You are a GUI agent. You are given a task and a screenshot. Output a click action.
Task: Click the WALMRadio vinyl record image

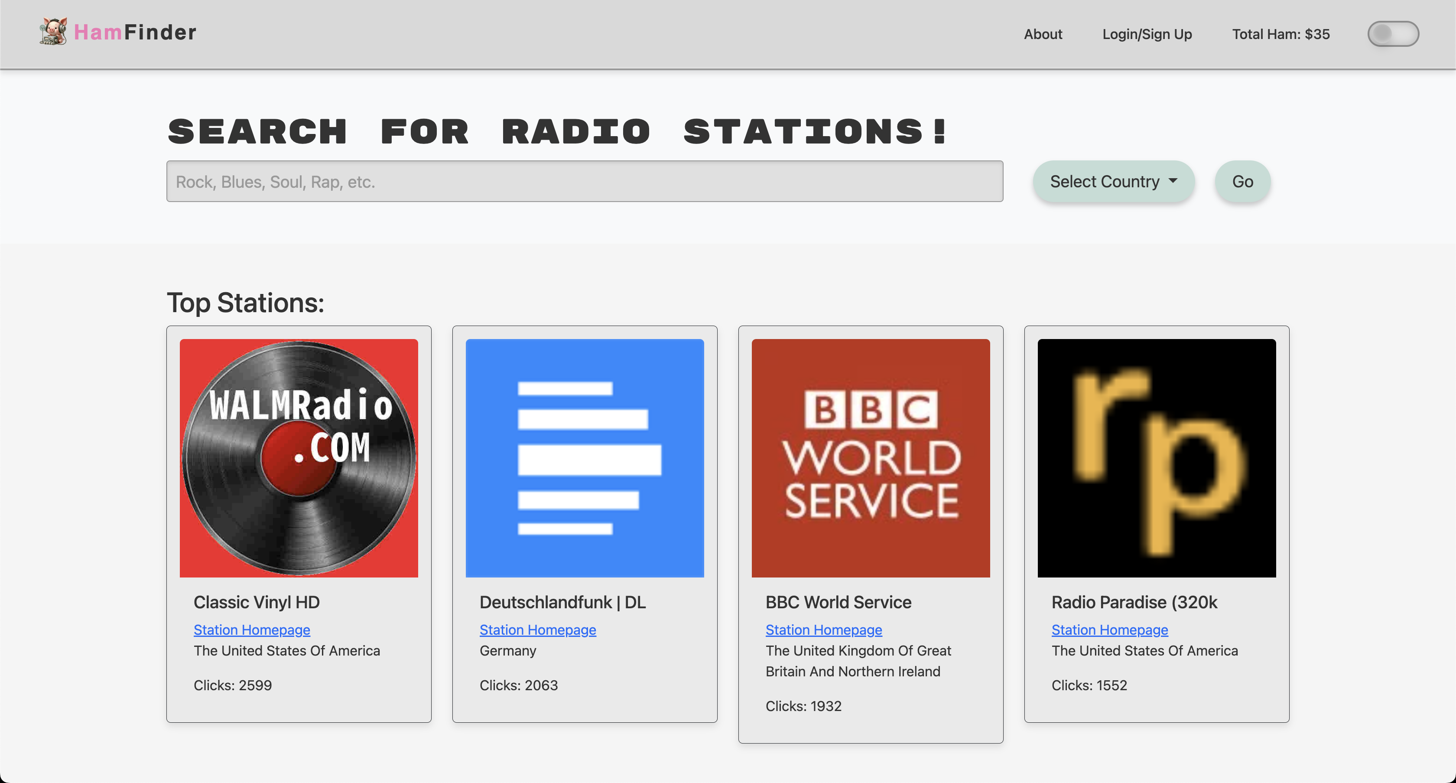tap(299, 458)
